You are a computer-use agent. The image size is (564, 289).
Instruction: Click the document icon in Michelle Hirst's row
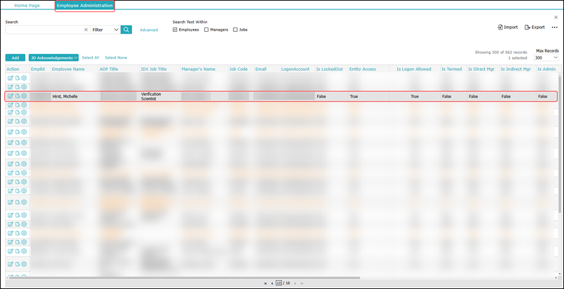[18, 96]
